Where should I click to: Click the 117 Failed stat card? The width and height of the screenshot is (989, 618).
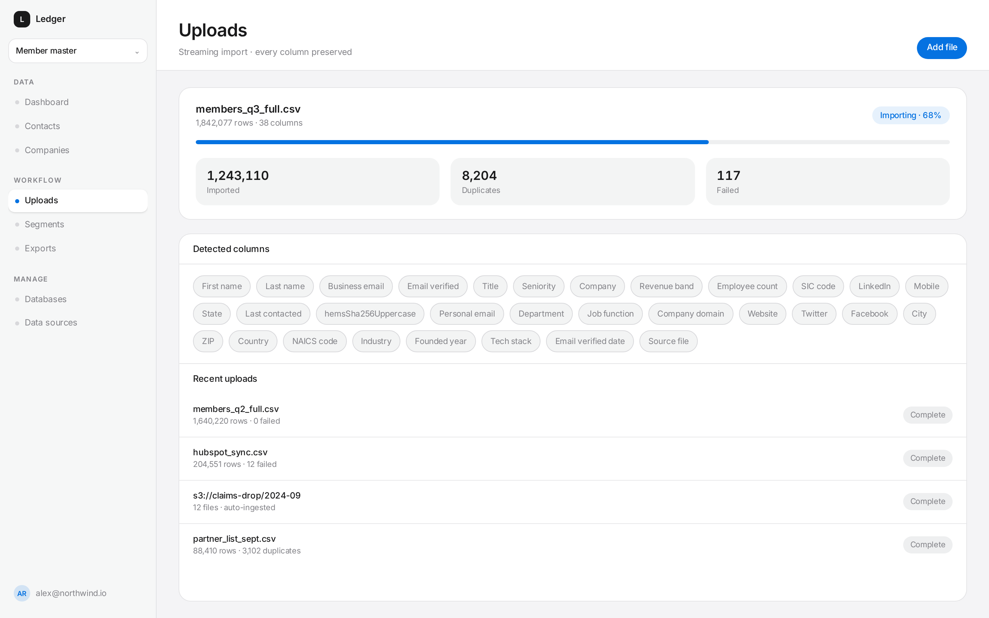tap(828, 182)
